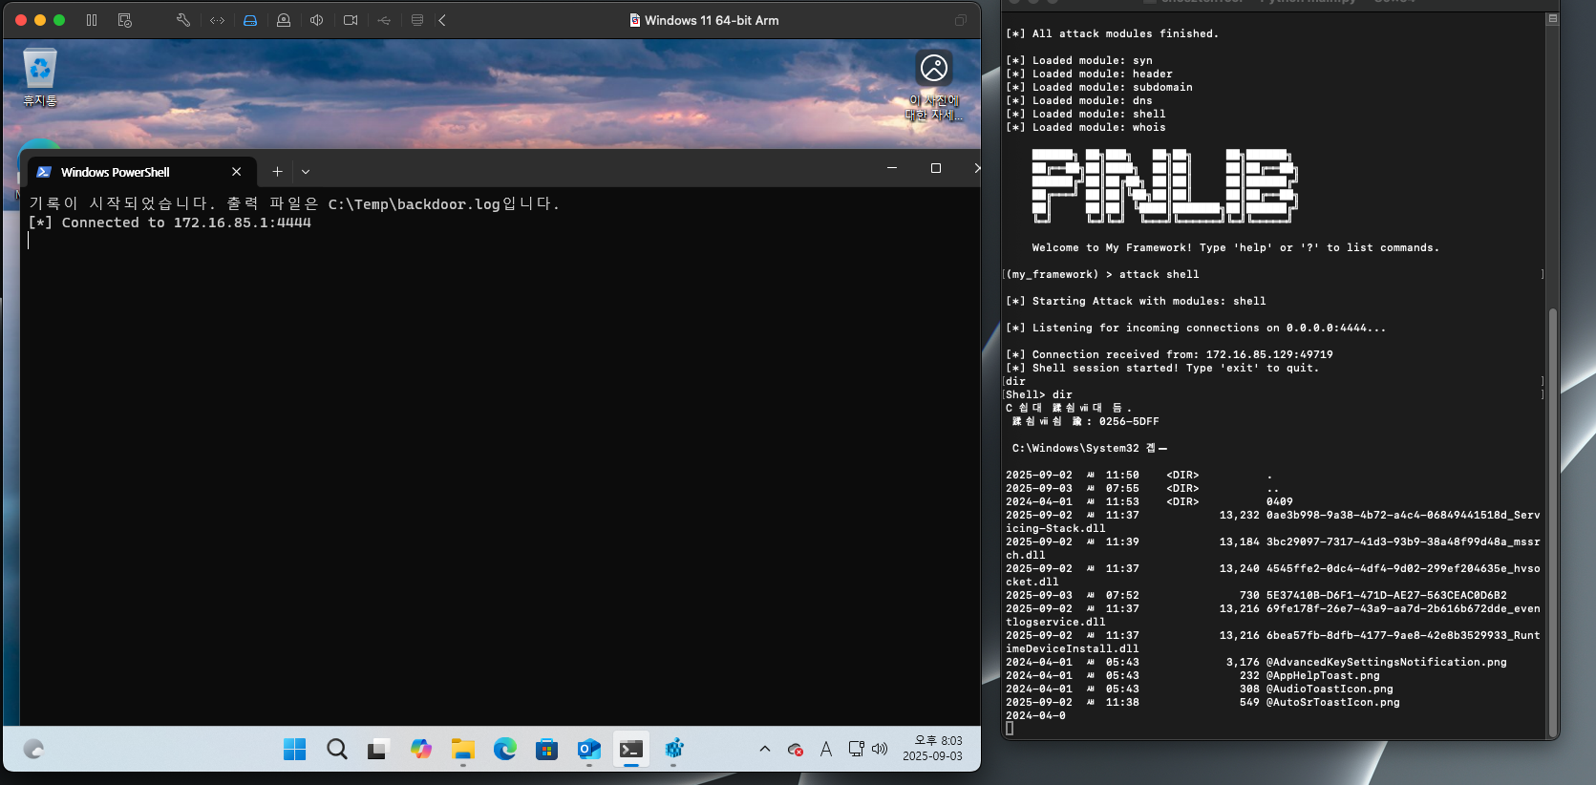The width and height of the screenshot is (1596, 785).
Task: Switch the input language indicator A
Action: pyautogui.click(x=826, y=750)
